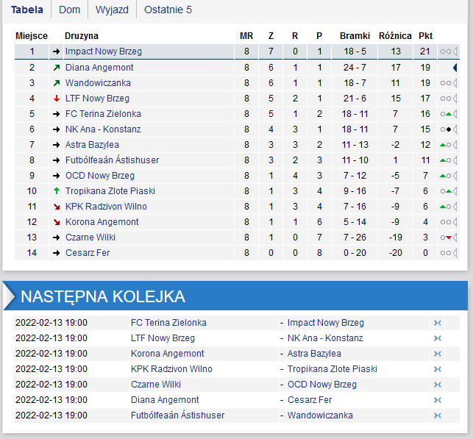
Task: Click match icon for Czarne Wilki fixture
Action: (x=438, y=385)
